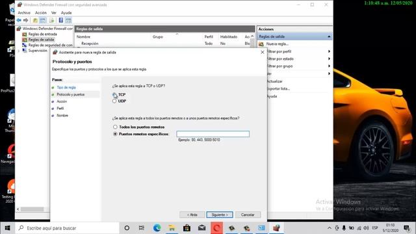Screen dimensions: 416x234
Task: Go back with the blue toolbar arrow
Action: point(19,20)
